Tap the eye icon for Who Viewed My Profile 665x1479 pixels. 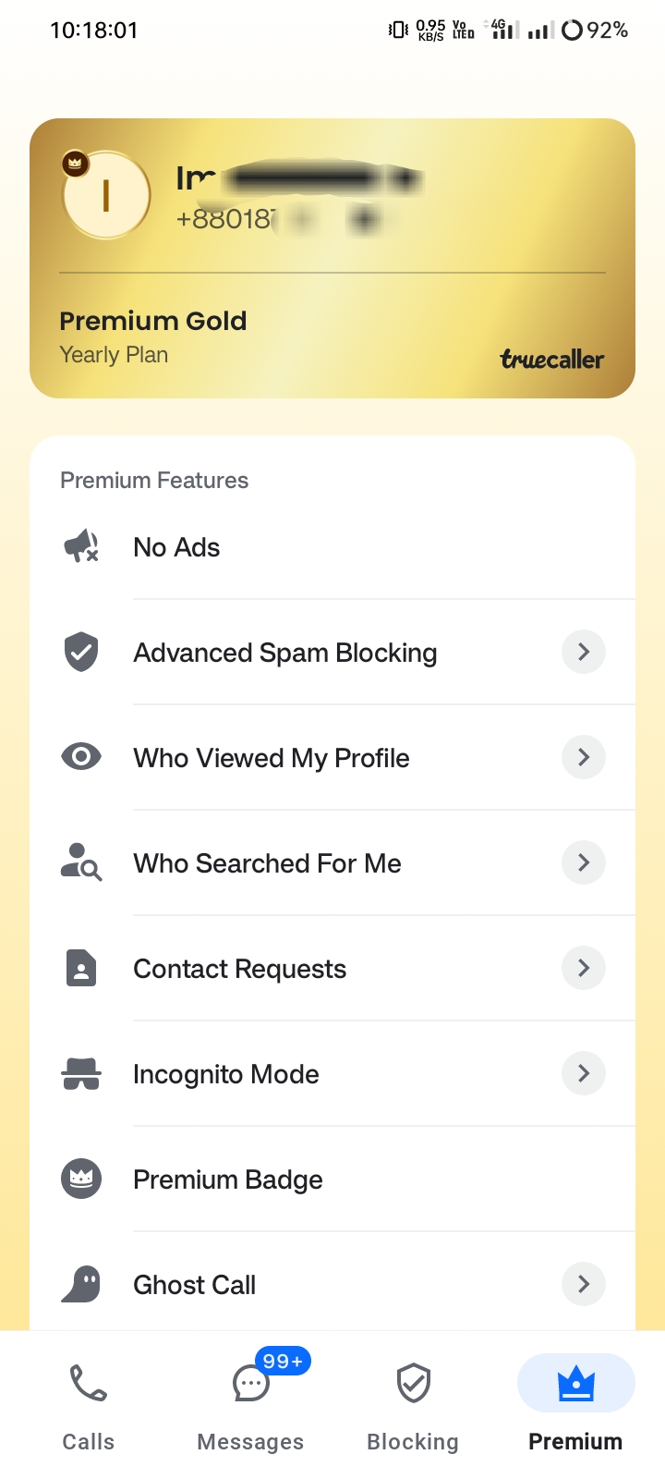click(81, 757)
